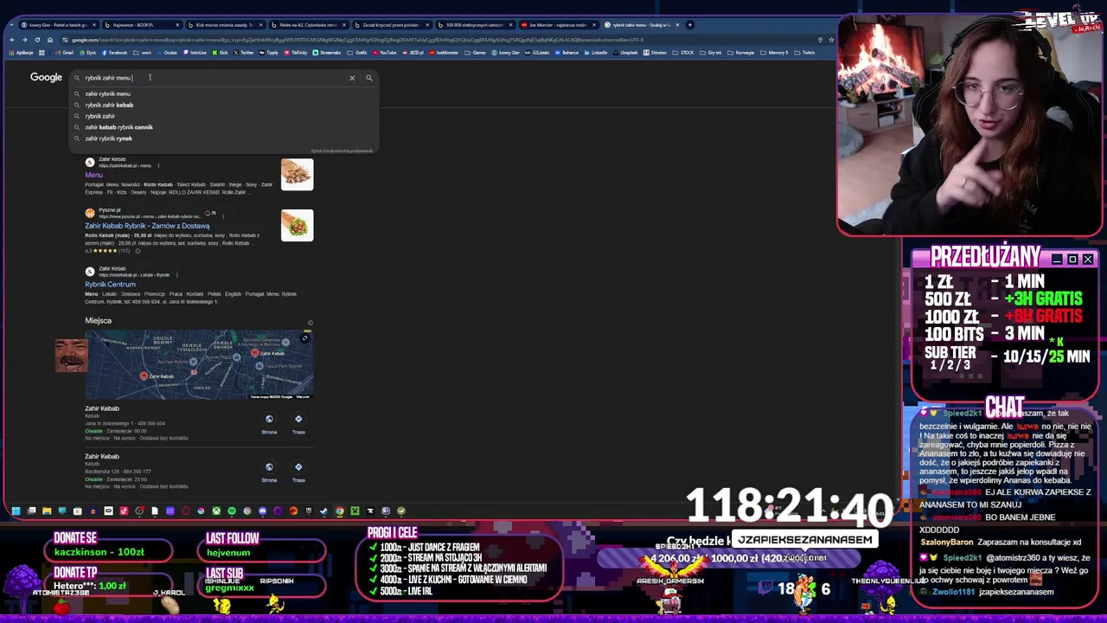Click the location icon in the address bar
1107x623 pixels.
coord(820,40)
